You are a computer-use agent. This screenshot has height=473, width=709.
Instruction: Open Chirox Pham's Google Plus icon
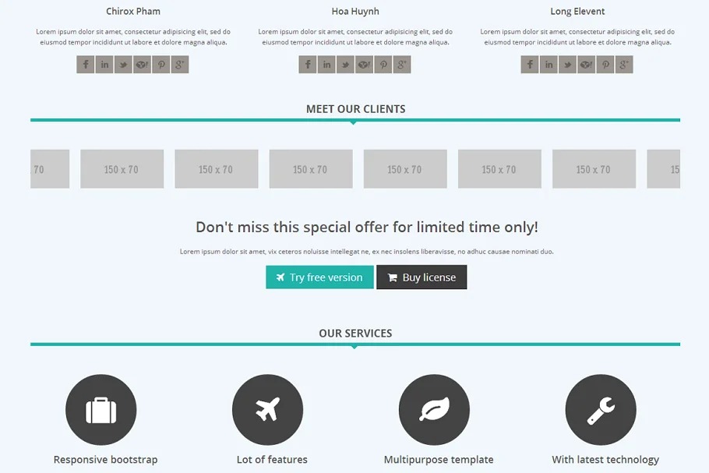click(x=180, y=65)
